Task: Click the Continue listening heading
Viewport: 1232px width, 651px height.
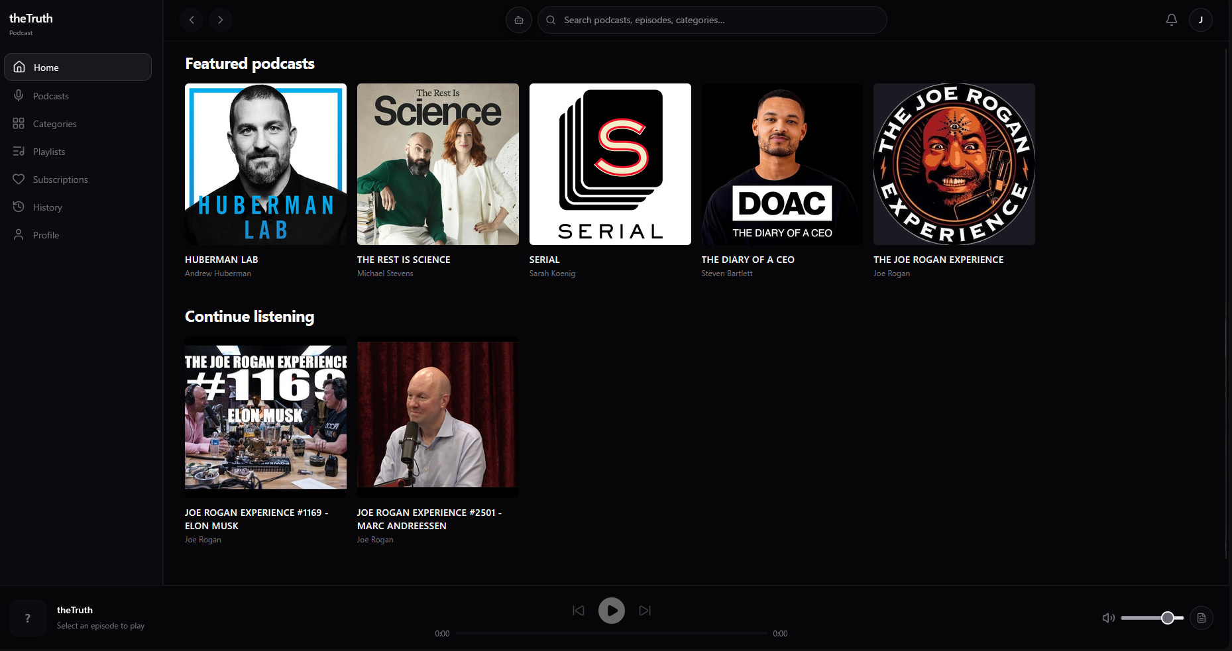Action: [249, 317]
